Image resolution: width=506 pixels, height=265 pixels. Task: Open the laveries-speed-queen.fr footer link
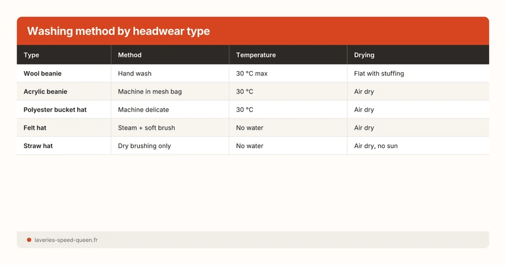[66, 240]
